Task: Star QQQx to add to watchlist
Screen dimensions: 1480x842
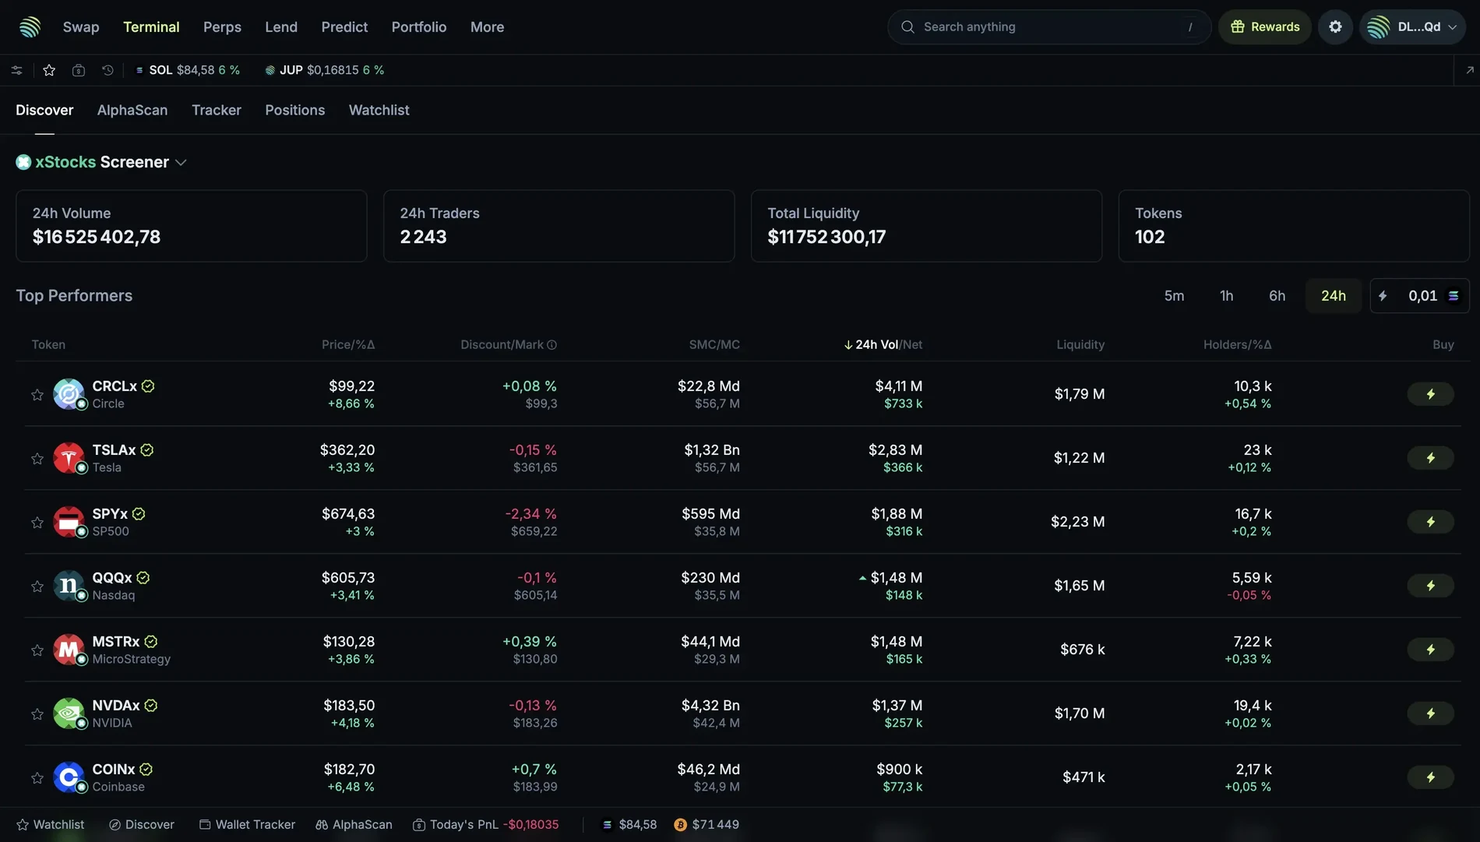Action: point(37,587)
